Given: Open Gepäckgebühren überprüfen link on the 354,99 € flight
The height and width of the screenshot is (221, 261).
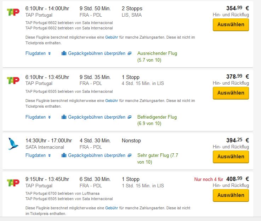Looking at the screenshot, I should pyautogui.click(x=97, y=53).
